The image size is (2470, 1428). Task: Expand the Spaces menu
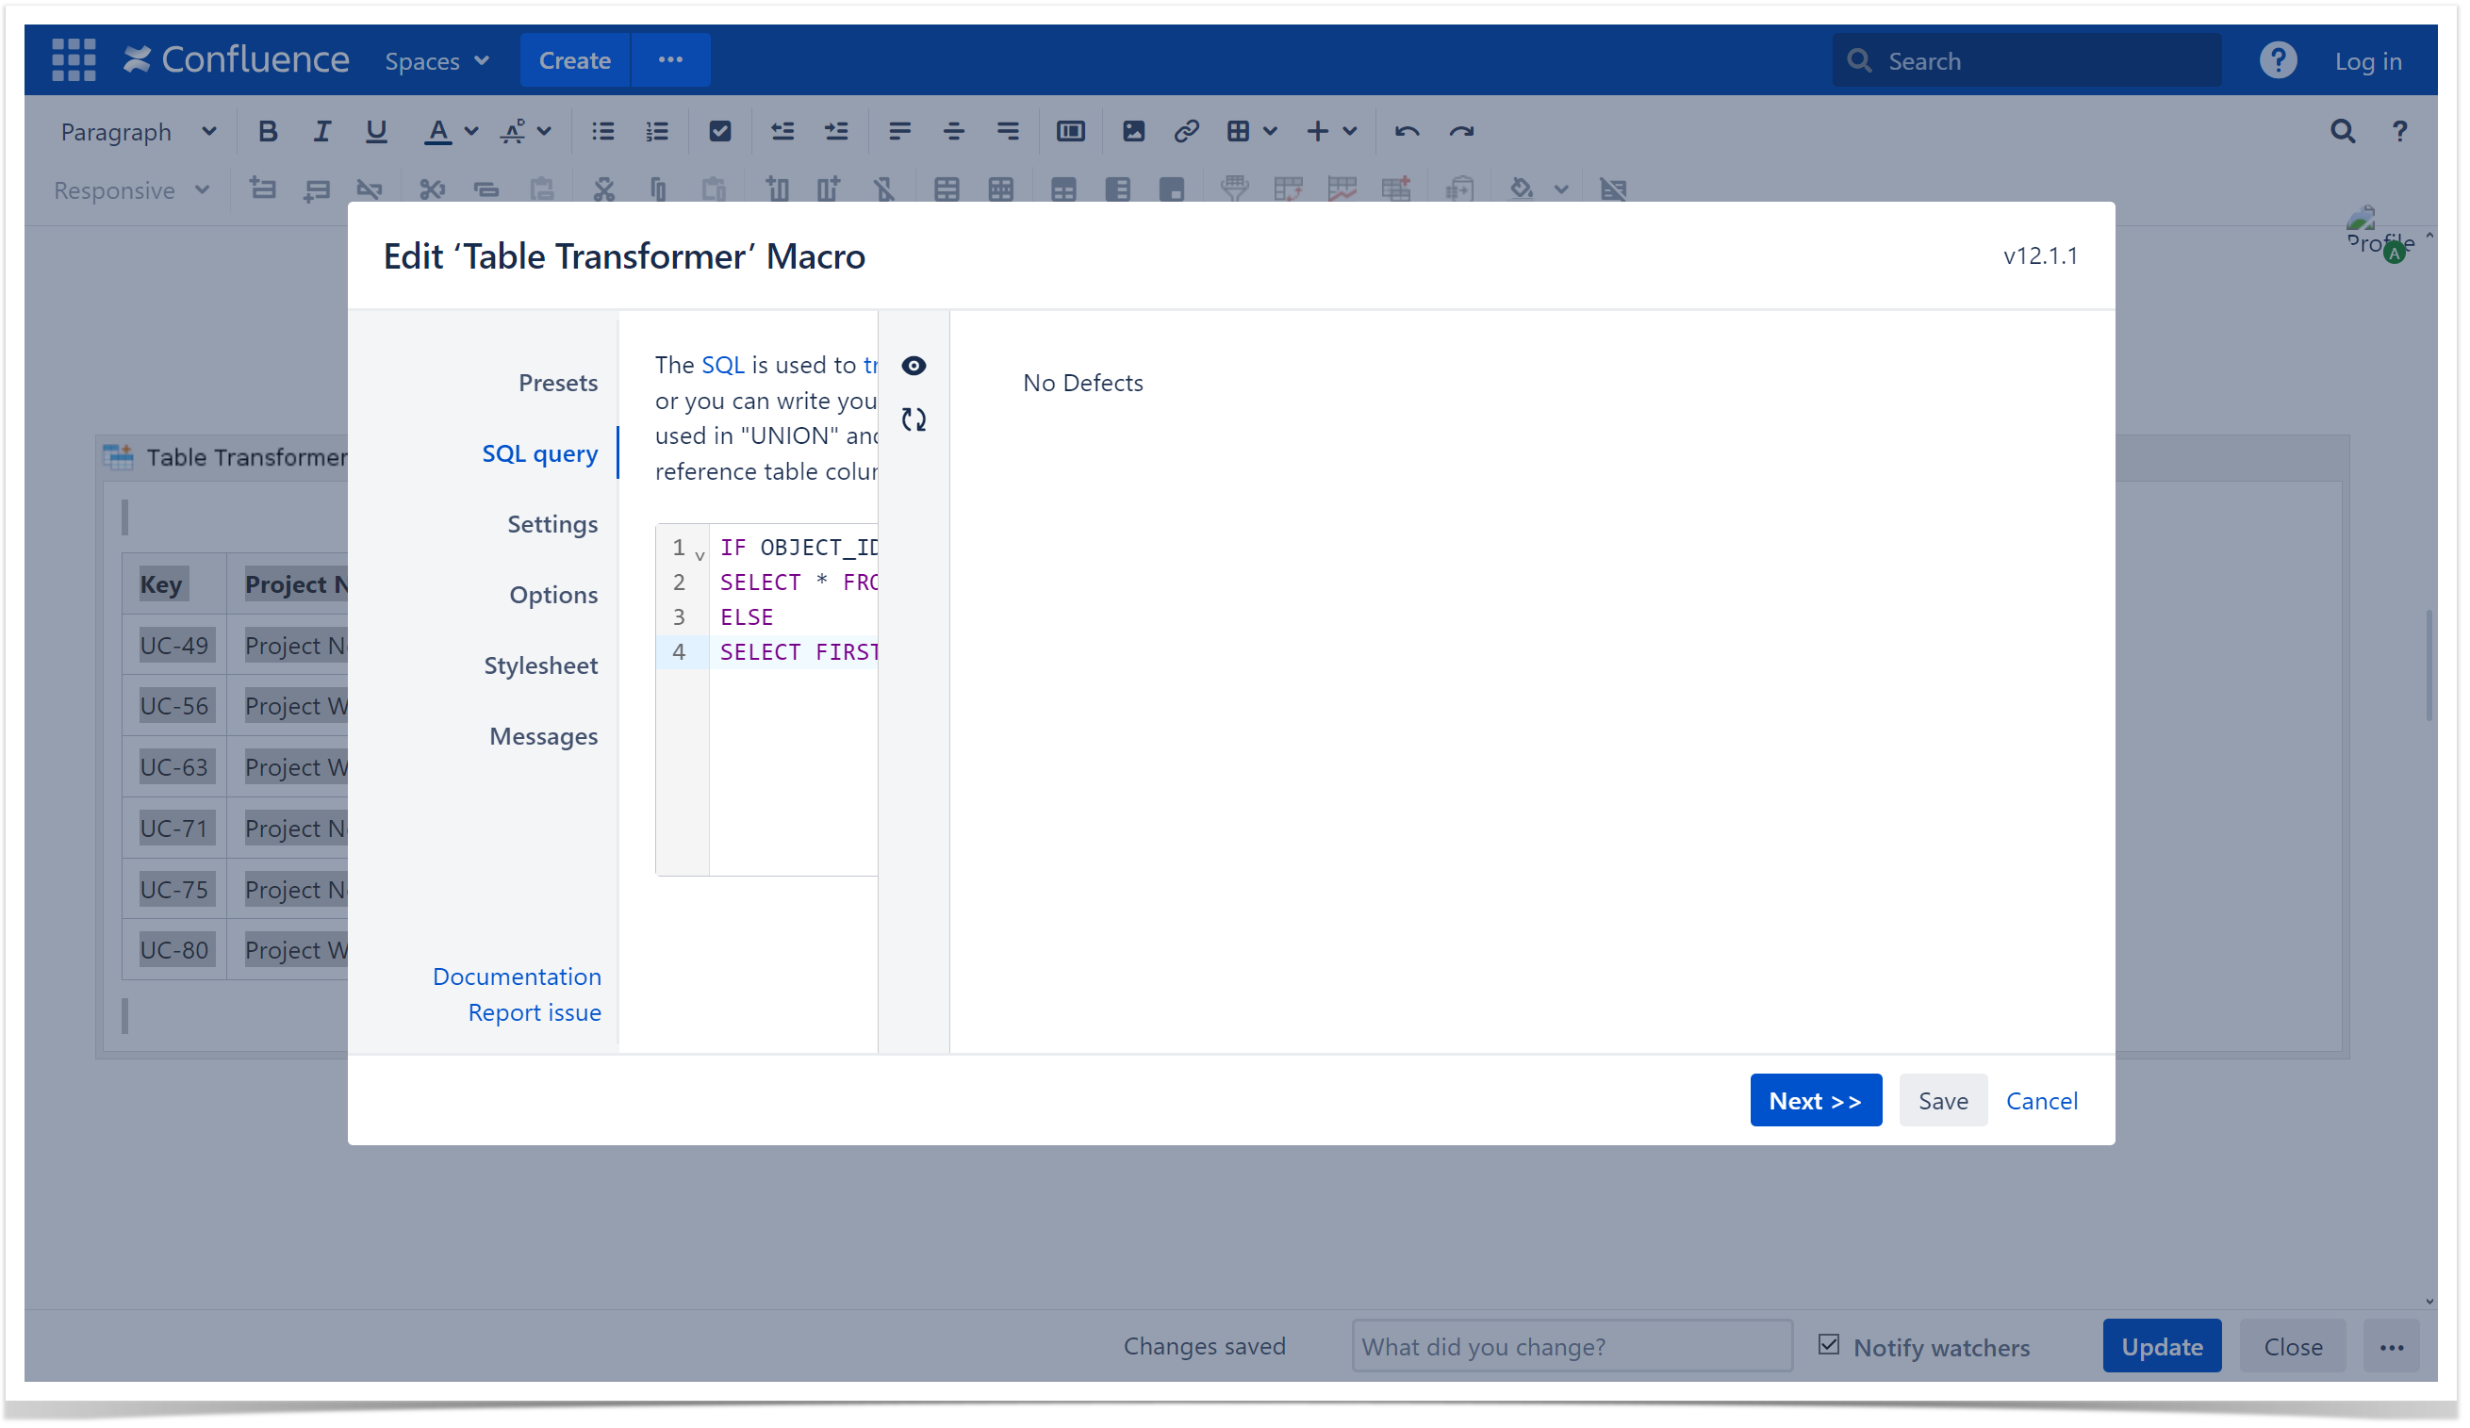coord(436,60)
